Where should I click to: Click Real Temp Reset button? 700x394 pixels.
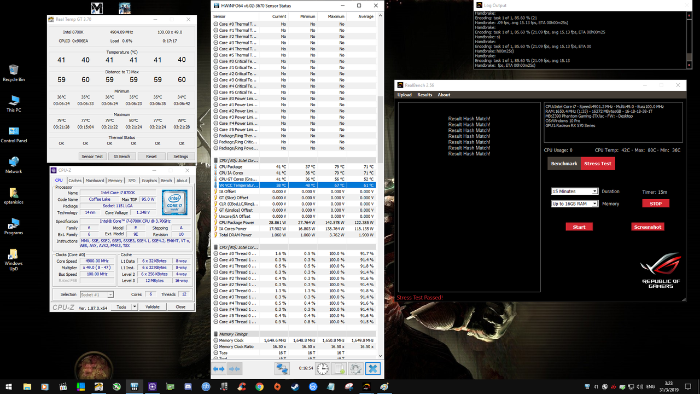(x=151, y=157)
